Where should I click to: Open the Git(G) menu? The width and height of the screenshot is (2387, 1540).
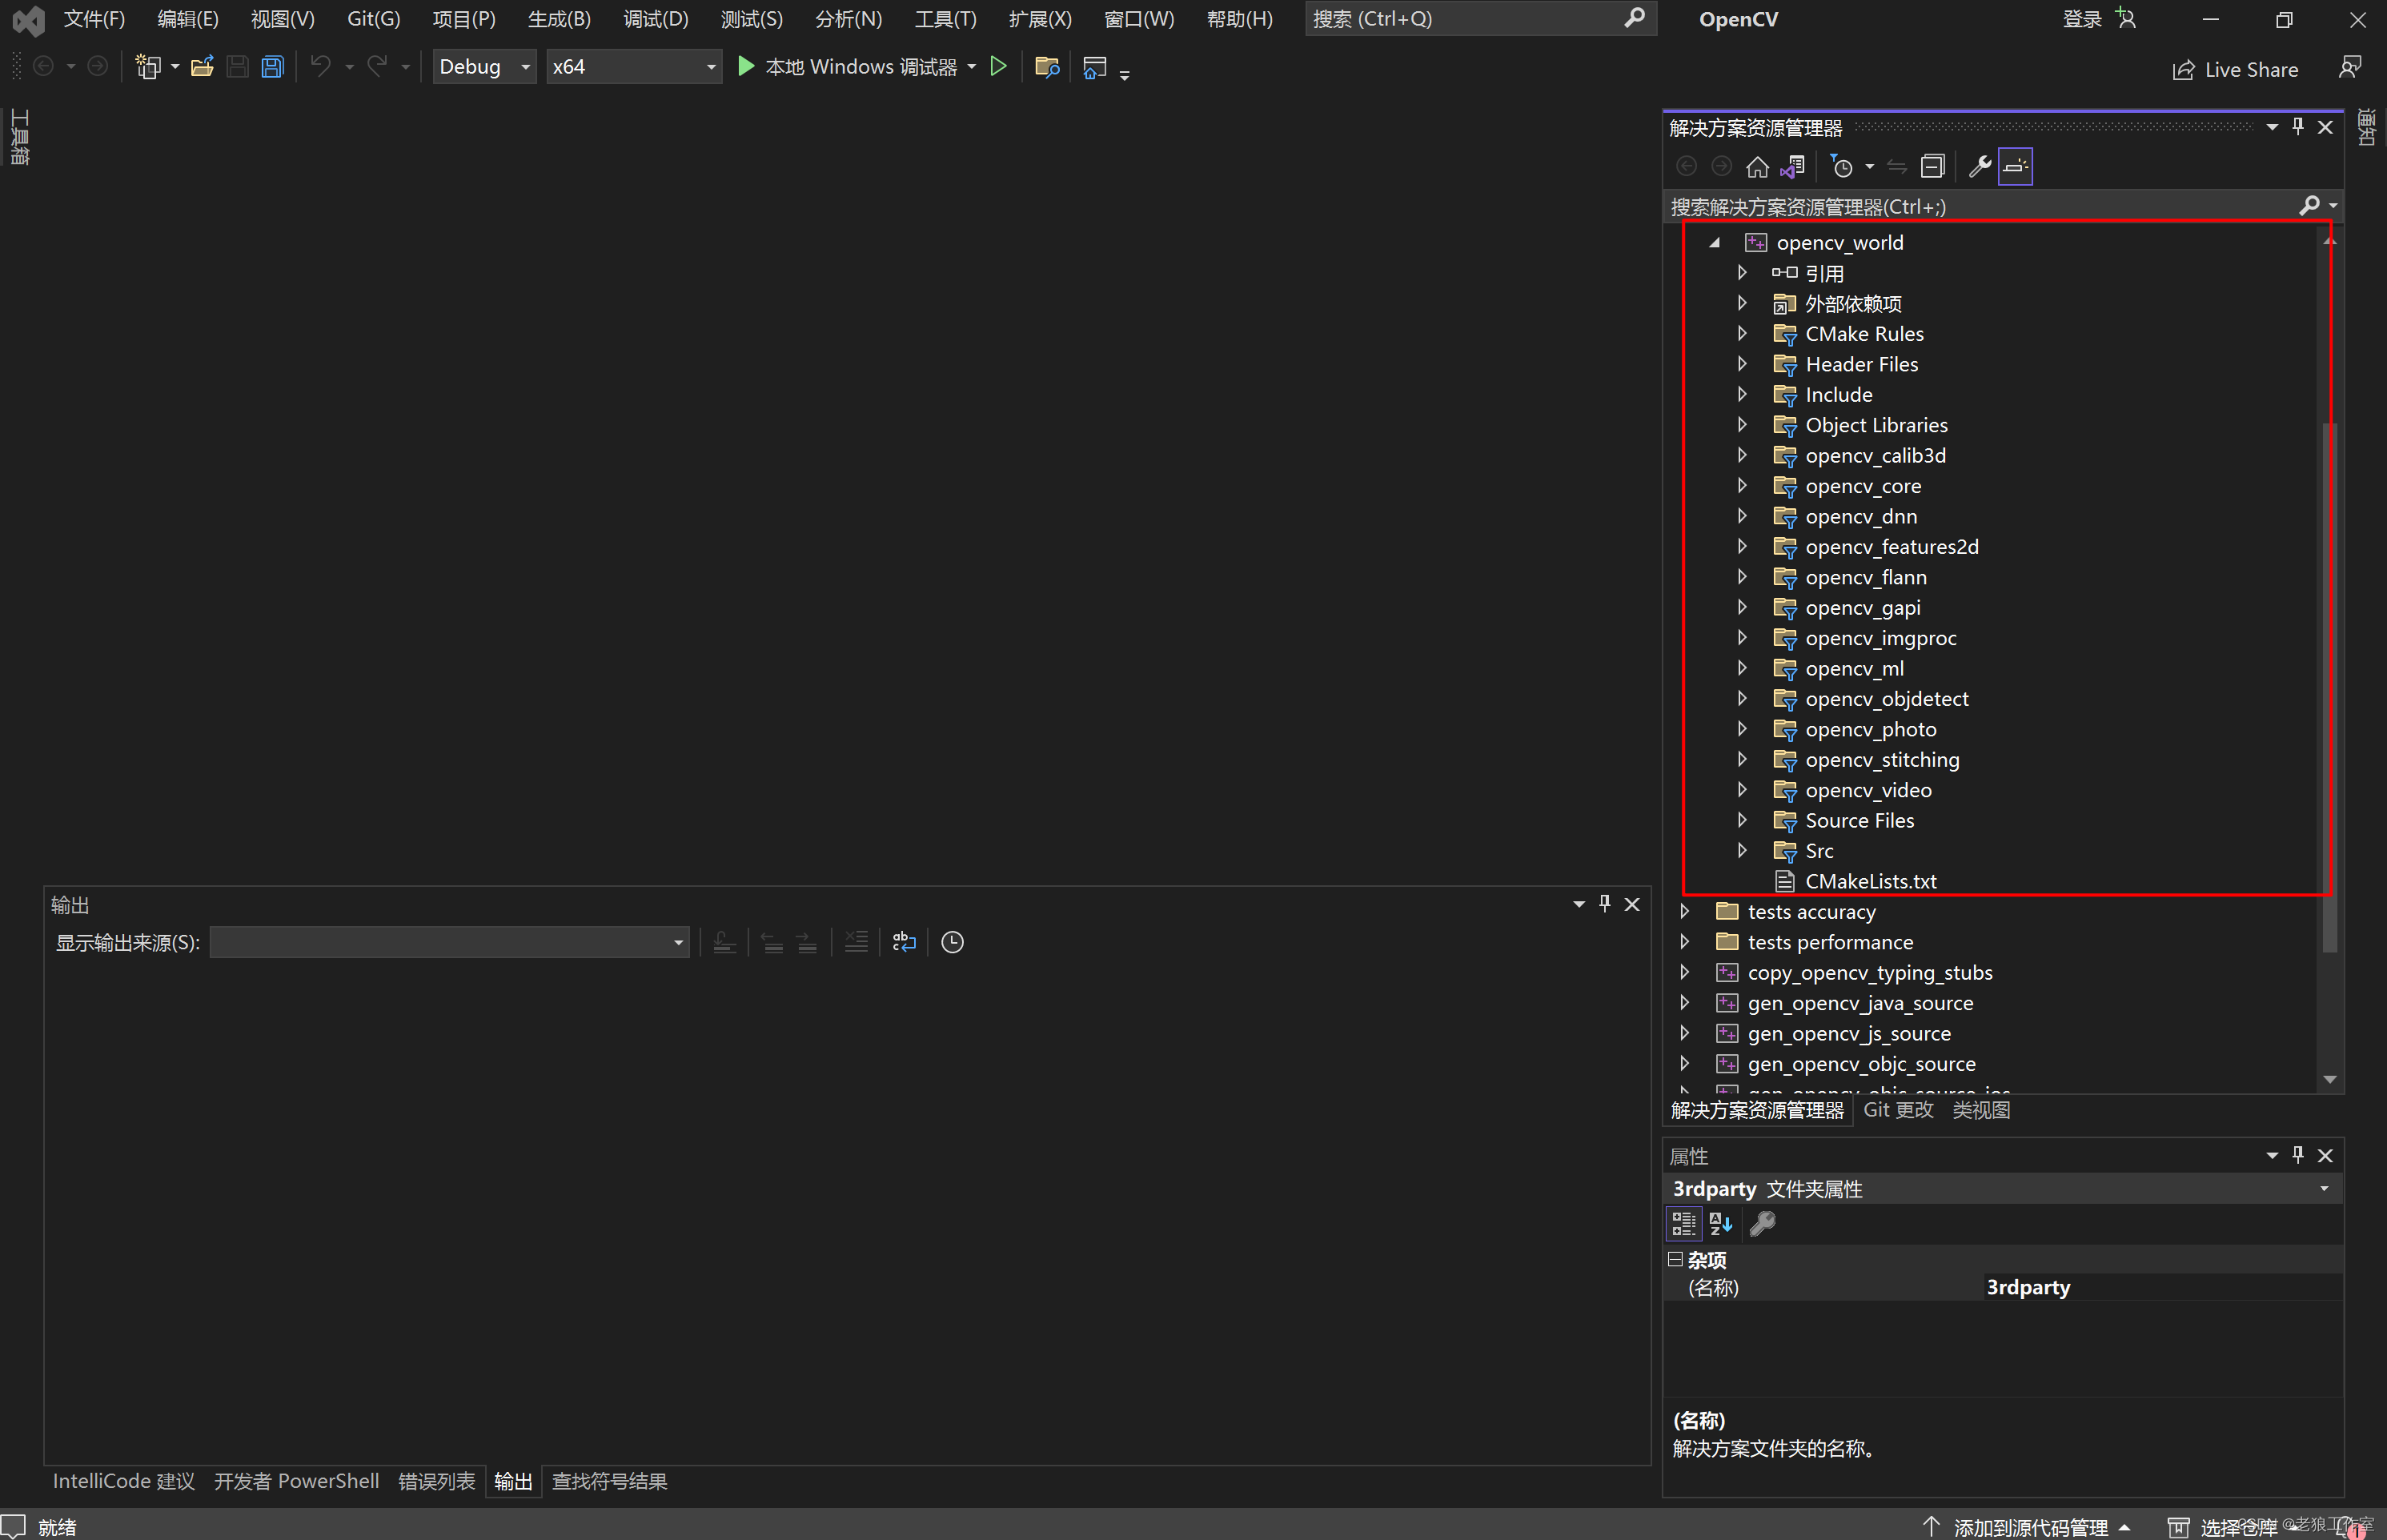click(x=373, y=18)
